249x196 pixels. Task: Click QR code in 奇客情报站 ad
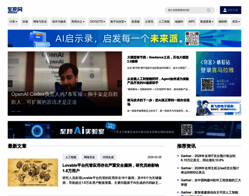coord(207,84)
